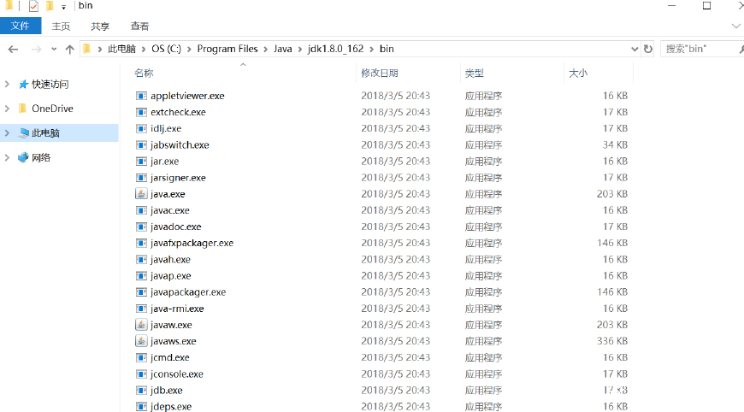This screenshot has height=412, width=744.
Task: Click the javaws.exe Java cup icon
Action: click(141, 341)
